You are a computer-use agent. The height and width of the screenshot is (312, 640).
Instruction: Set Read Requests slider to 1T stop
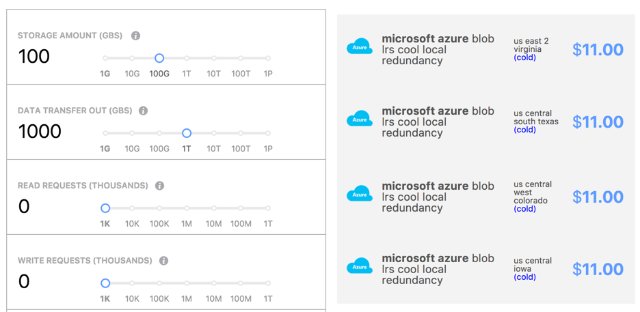[268, 208]
